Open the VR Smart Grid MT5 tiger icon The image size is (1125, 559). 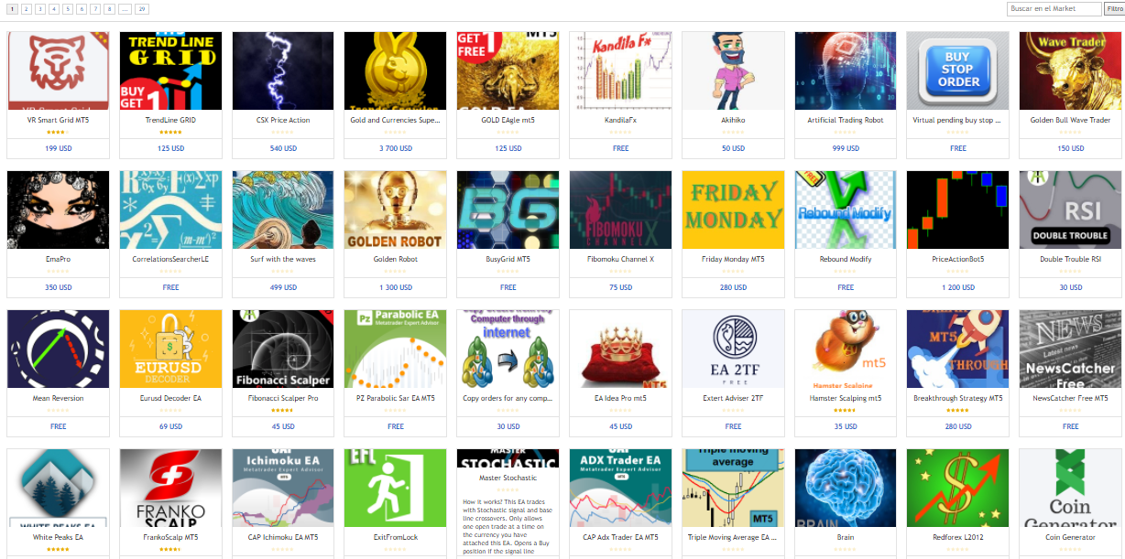(x=58, y=71)
